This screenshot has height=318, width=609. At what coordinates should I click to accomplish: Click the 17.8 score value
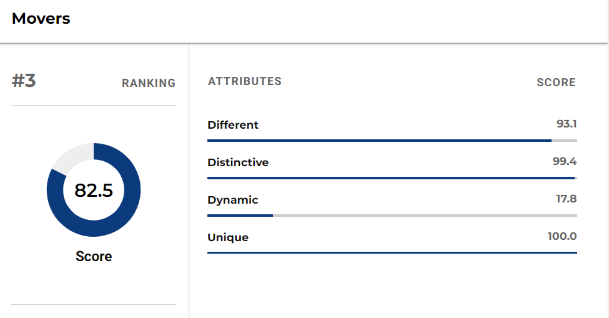[567, 199]
